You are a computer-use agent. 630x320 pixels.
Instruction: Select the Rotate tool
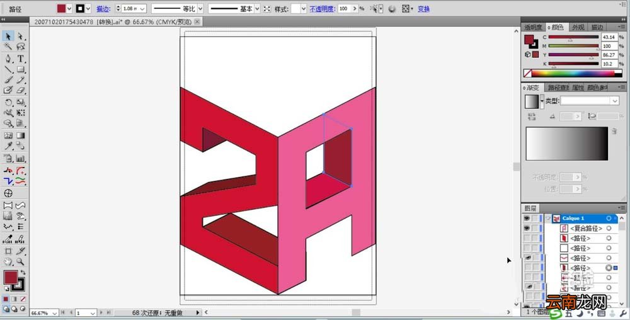(8, 103)
